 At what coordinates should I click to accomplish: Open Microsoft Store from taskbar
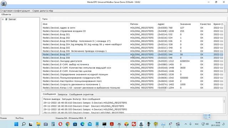click(75, 124)
